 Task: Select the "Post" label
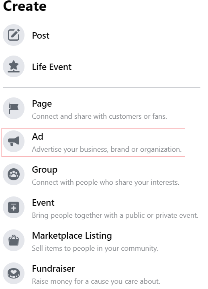tap(41, 35)
